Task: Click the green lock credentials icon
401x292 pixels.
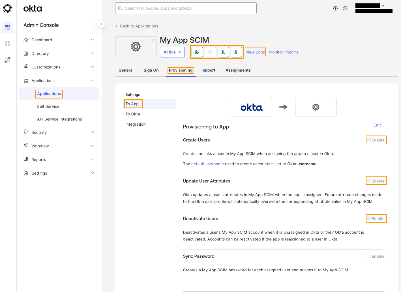Action: point(197,52)
